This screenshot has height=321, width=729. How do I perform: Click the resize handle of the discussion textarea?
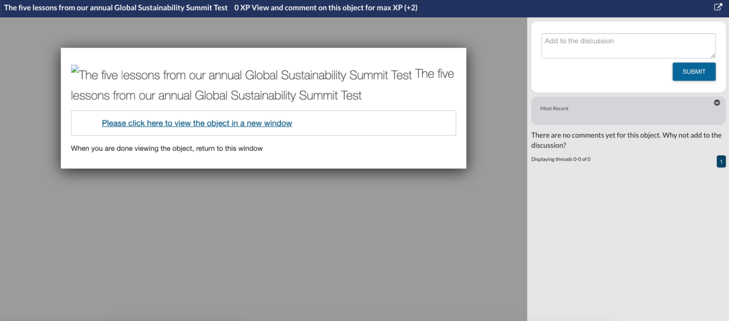(713, 56)
